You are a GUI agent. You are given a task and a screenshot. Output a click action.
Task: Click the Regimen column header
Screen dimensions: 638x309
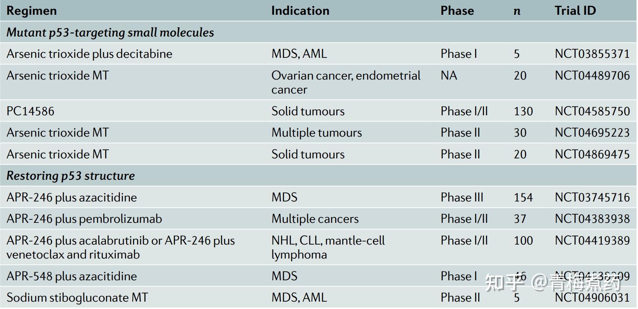pyautogui.click(x=32, y=11)
